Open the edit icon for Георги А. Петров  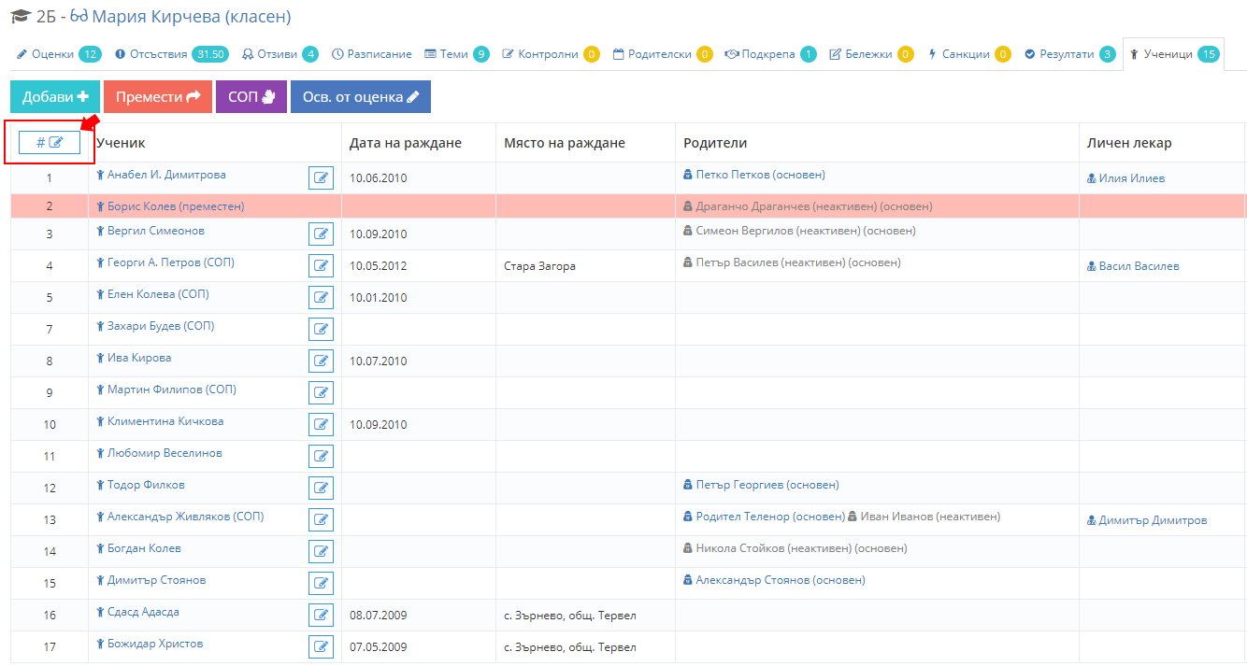pyautogui.click(x=321, y=265)
